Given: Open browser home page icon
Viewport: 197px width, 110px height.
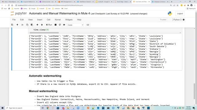Looking at the screenshot, I should [x=12, y=5].
